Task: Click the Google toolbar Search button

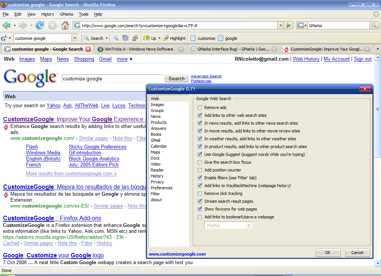Action: [94, 38]
